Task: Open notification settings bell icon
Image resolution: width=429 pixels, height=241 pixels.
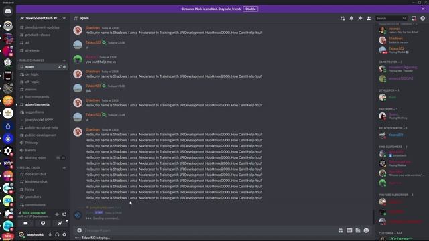Action: pos(351,18)
